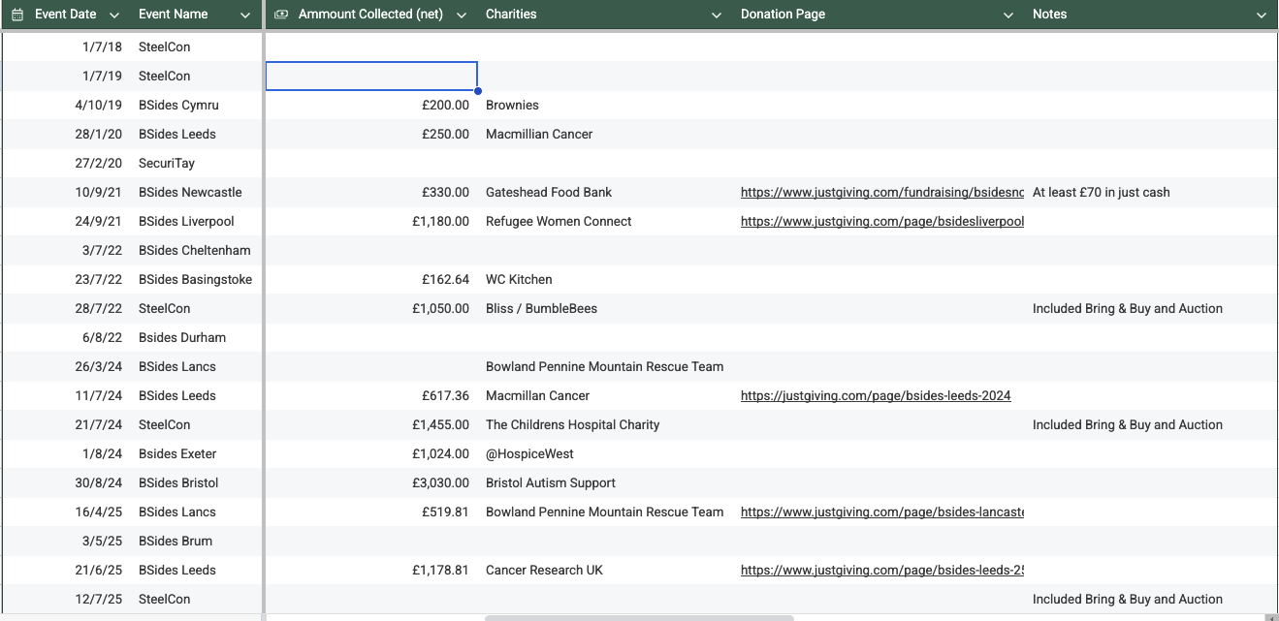
Task: Open the bsides-leeds-25 donation link
Action: [882, 571]
